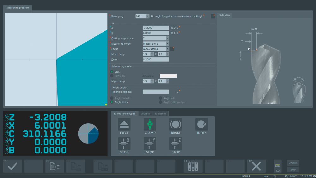Image resolution: width=316 pixels, height=178 pixels.
Task: Stop the X axis movement
Action: (x=124, y=144)
